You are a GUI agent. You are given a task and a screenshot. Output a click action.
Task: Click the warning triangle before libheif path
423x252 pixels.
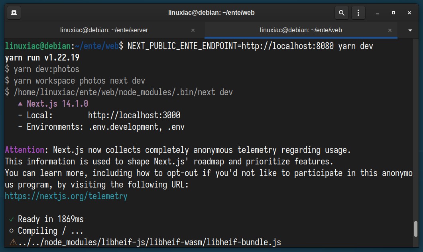[x=13, y=242]
